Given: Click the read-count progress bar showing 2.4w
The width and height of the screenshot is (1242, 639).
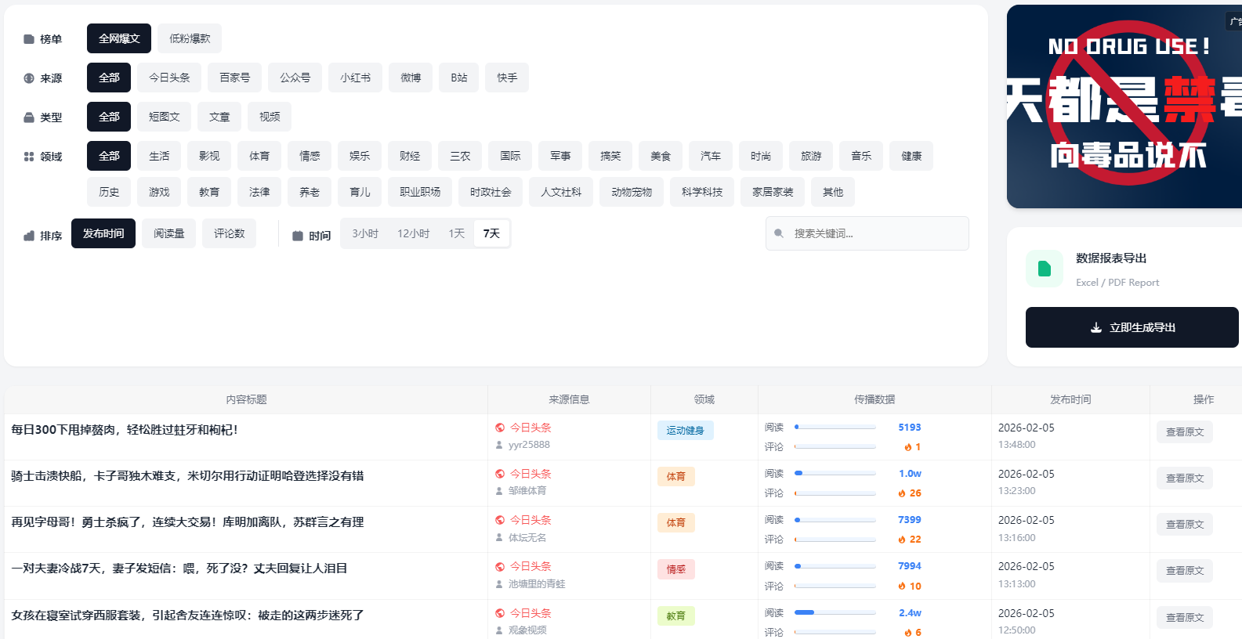Looking at the screenshot, I should coord(835,613).
